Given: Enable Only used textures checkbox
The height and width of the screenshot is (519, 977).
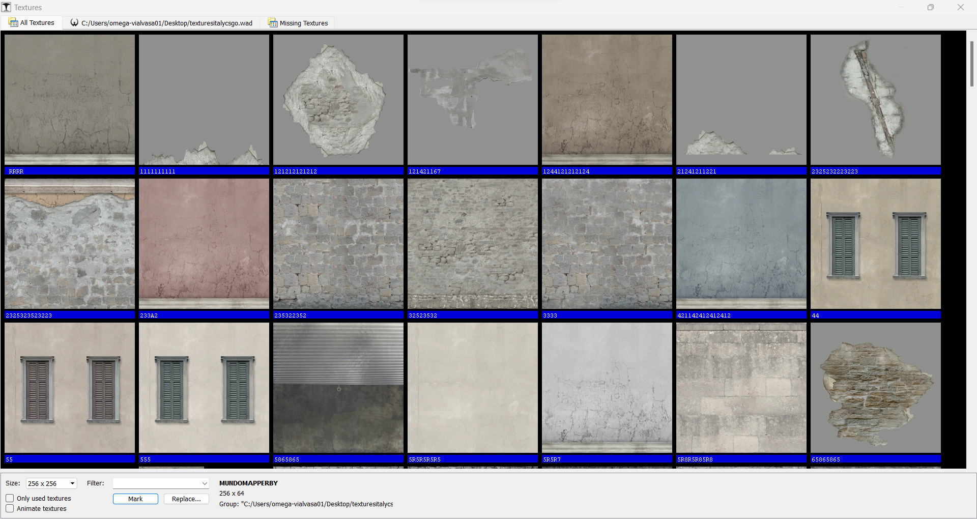Looking at the screenshot, I should click(10, 498).
